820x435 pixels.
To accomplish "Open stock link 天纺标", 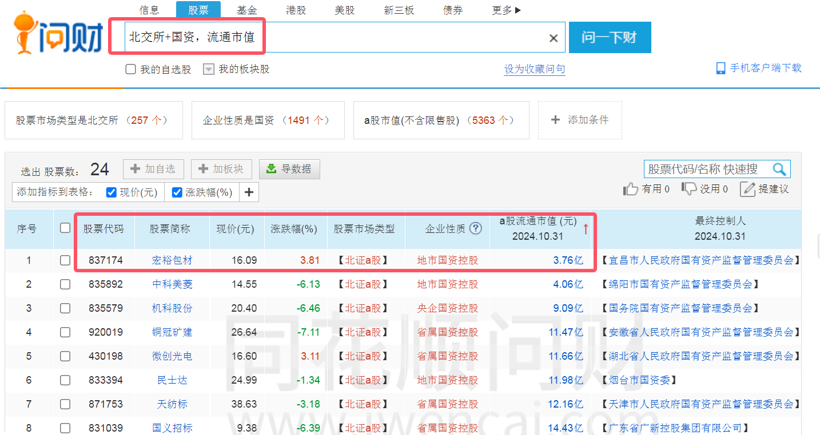I will pos(172,404).
